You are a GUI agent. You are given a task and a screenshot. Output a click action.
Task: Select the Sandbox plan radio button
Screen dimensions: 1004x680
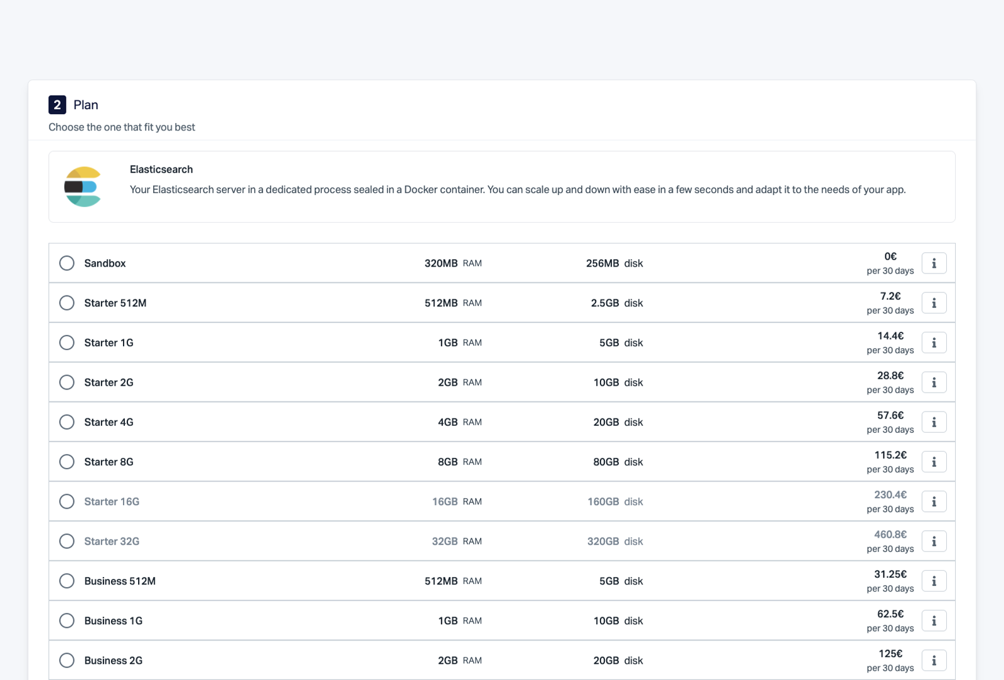coord(67,263)
